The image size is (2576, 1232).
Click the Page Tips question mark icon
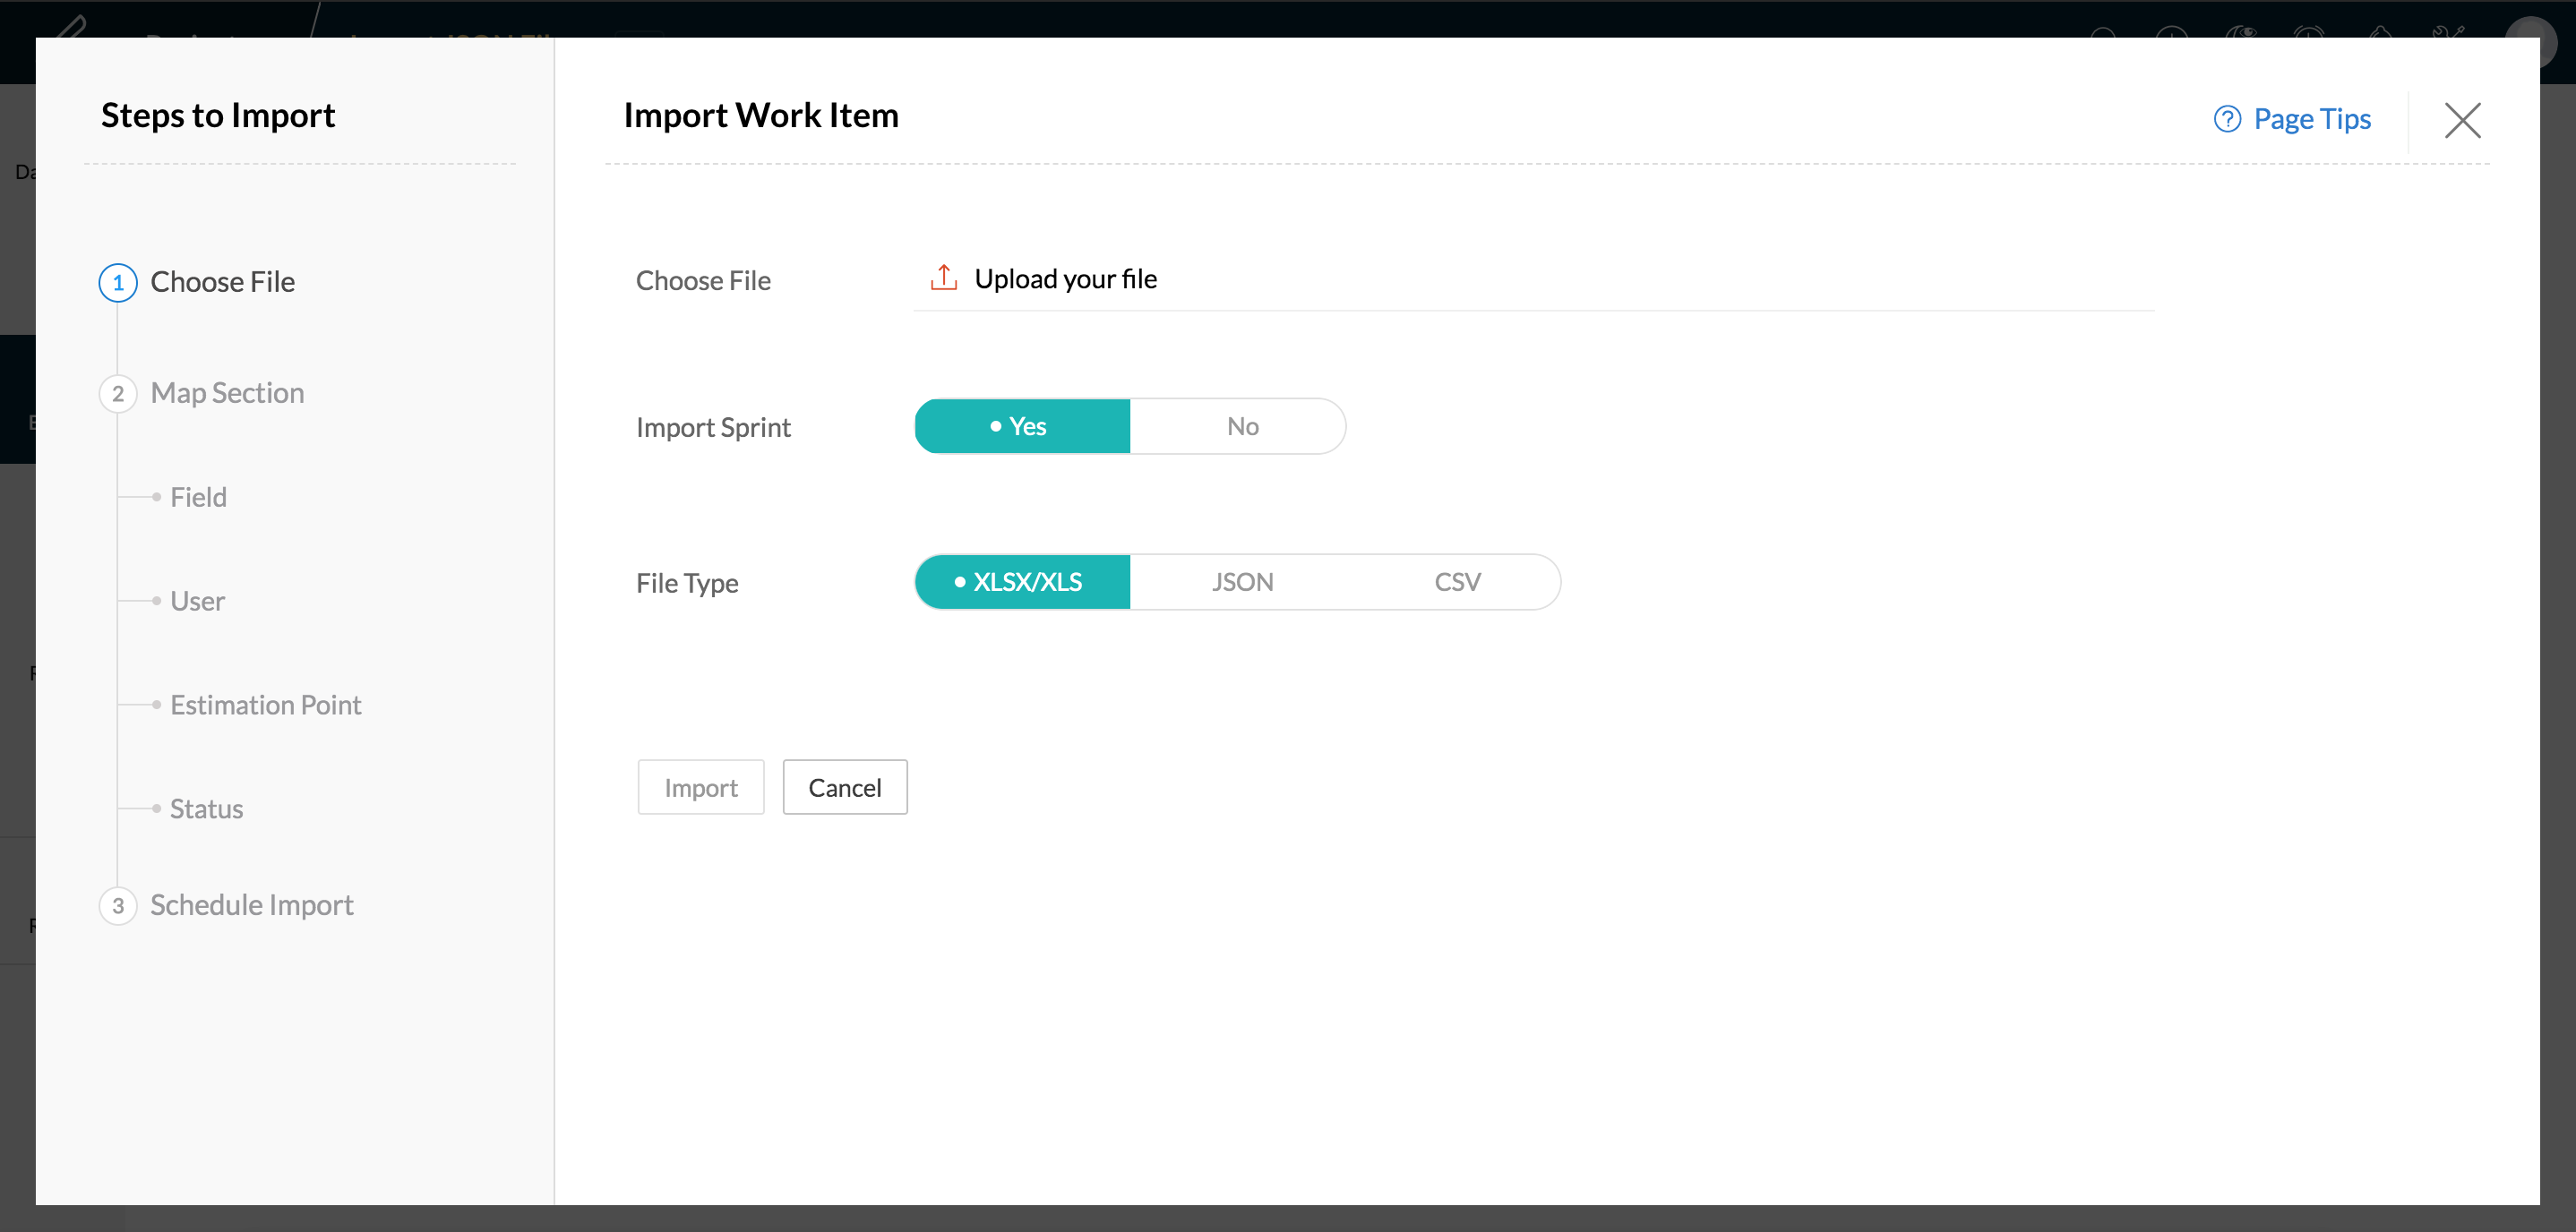[2226, 119]
